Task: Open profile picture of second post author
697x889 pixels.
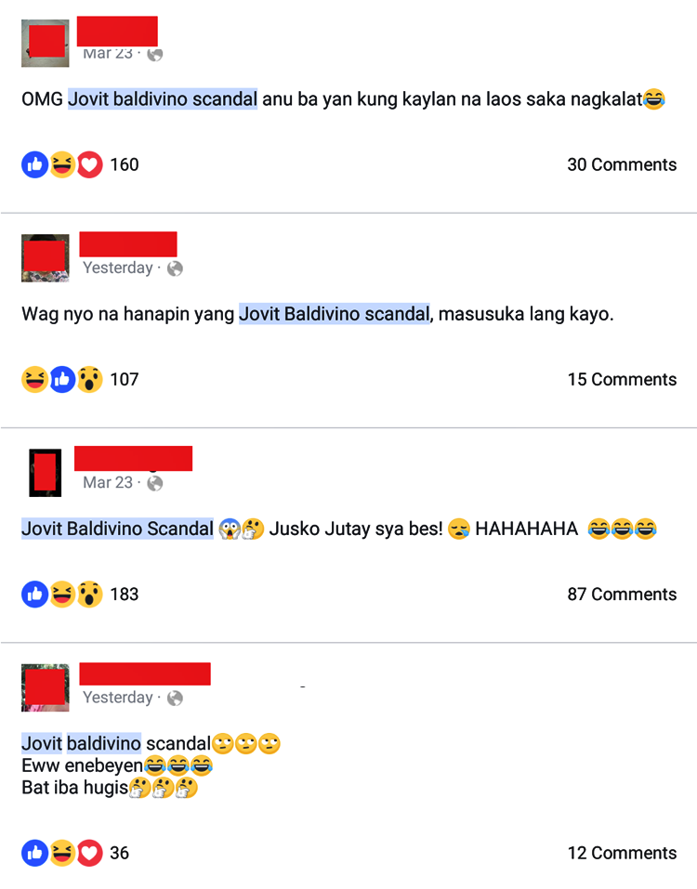Action: [46, 258]
